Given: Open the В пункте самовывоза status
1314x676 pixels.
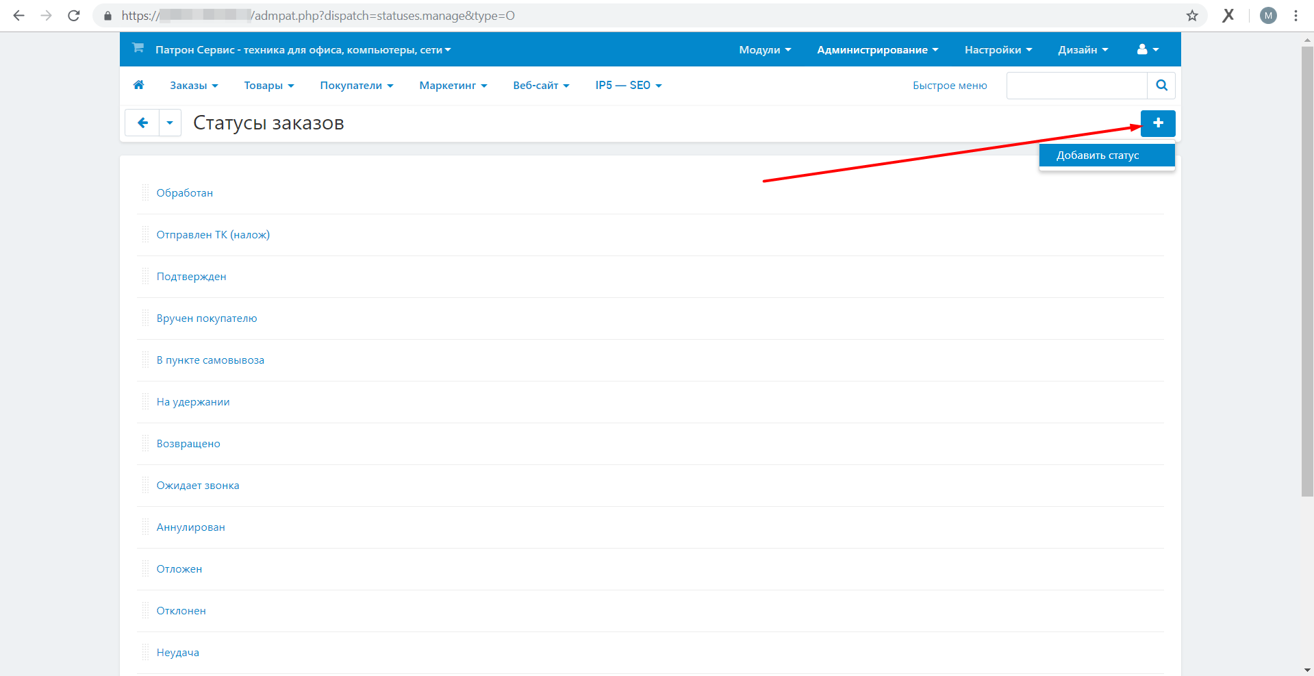Looking at the screenshot, I should 210,360.
